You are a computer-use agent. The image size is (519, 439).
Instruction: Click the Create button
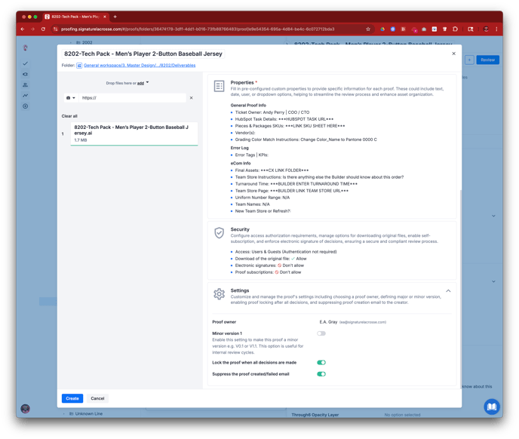72,398
